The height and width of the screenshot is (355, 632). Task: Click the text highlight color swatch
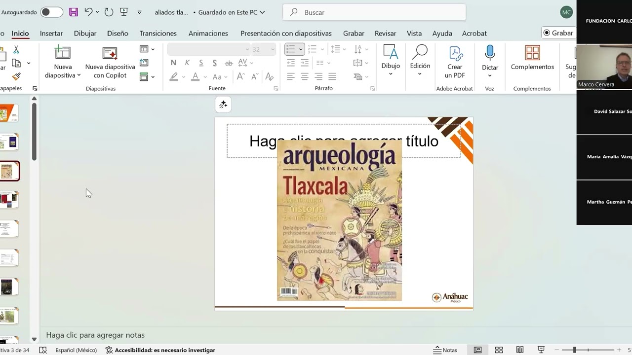pos(174,76)
